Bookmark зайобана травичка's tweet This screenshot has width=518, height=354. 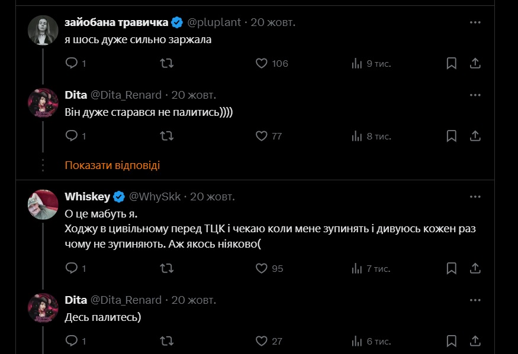[451, 63]
